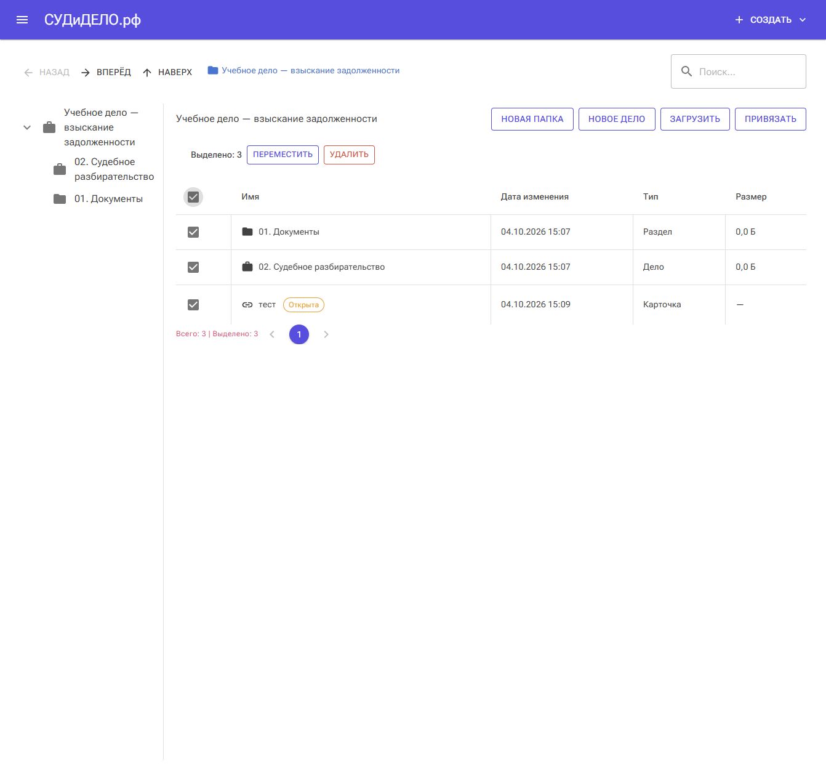Collapse the Учебное дело tree node
This screenshot has height=771, width=826.
tap(27, 127)
